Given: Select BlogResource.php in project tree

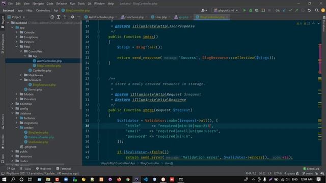Looking at the screenshot, I should coord(44,85).
